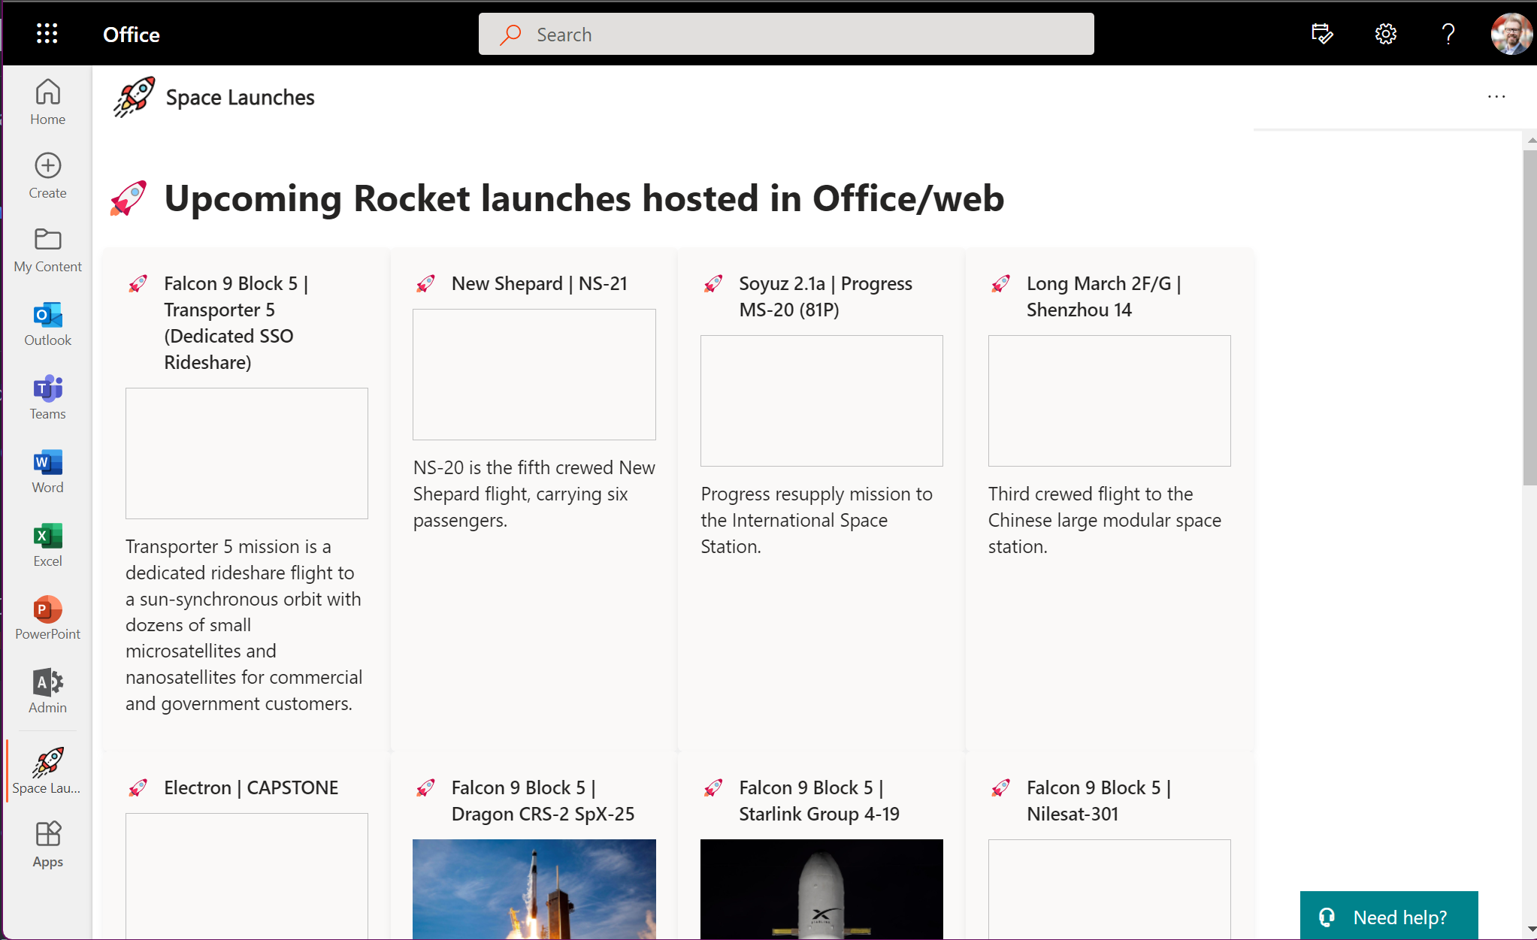
Task: Click the Create plus icon
Action: tap(47, 166)
